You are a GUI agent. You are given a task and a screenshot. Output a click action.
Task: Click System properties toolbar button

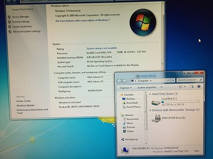pos(147,87)
